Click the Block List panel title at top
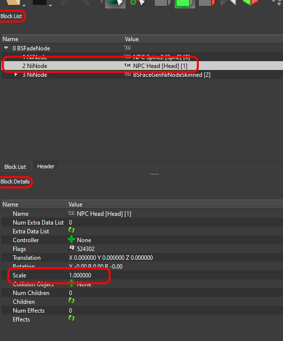The width and height of the screenshot is (283, 341). coord(11,16)
